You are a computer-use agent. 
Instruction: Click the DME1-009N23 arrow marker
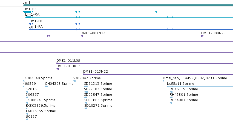(202, 36)
